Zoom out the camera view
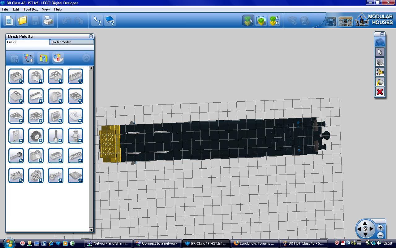The image size is (396, 248). pyautogui.click(x=380, y=235)
